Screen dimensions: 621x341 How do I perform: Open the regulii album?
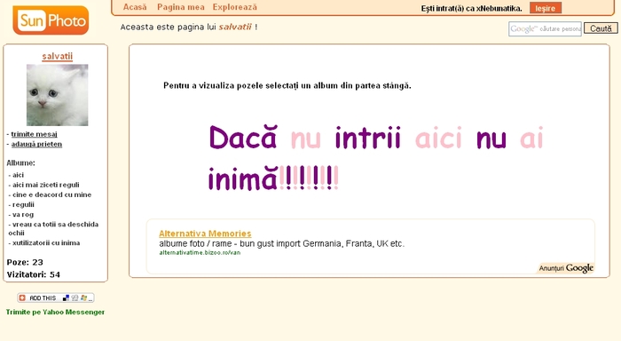point(23,204)
